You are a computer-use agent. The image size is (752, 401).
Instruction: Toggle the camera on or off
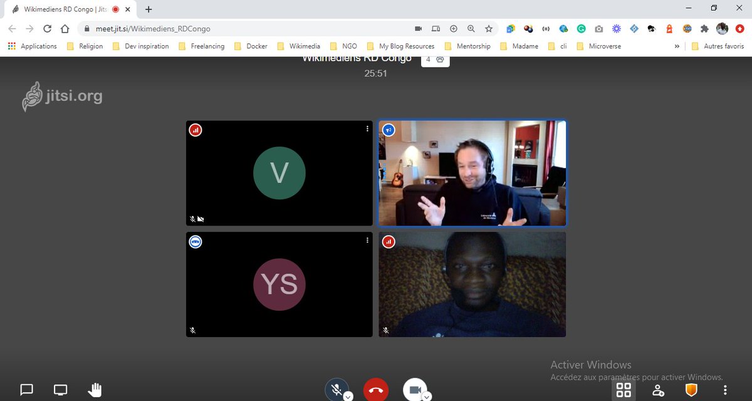click(x=414, y=390)
